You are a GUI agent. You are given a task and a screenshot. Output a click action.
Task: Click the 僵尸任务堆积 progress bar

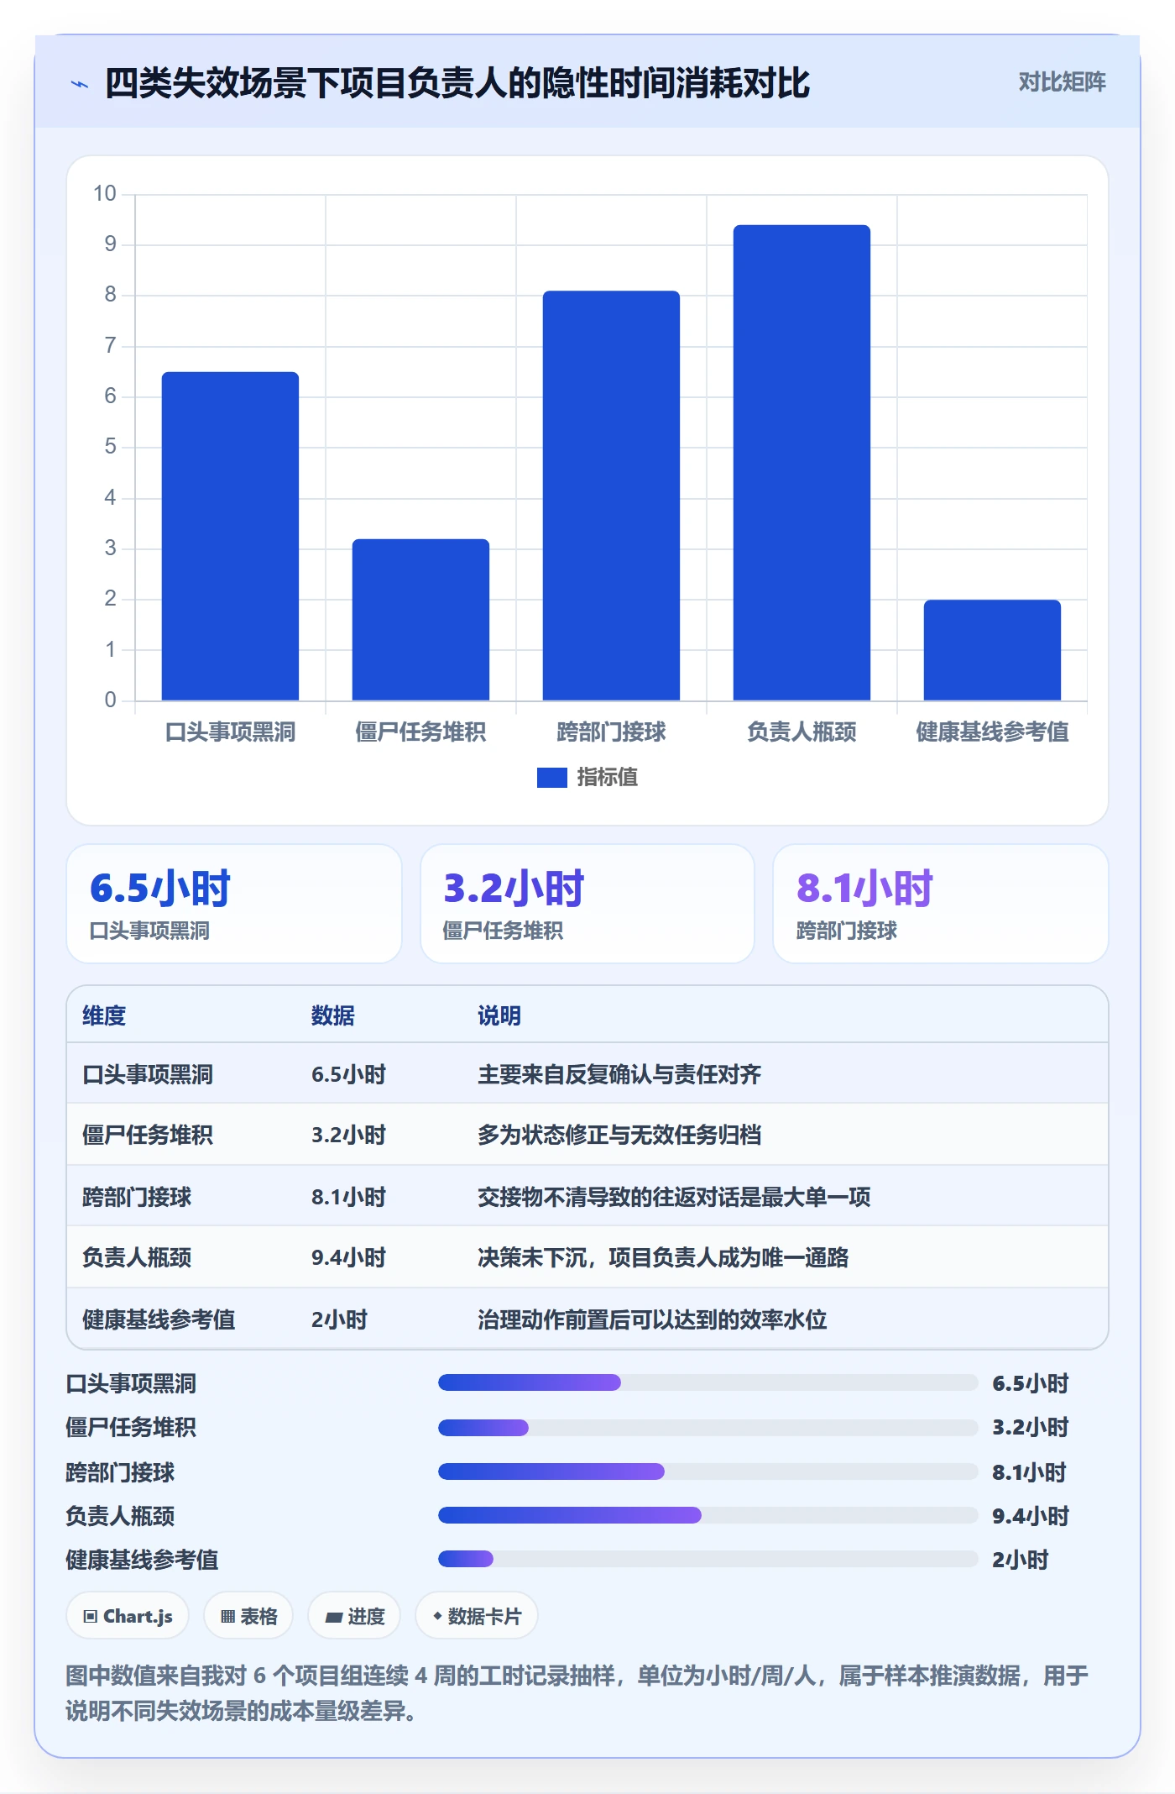pos(708,1427)
